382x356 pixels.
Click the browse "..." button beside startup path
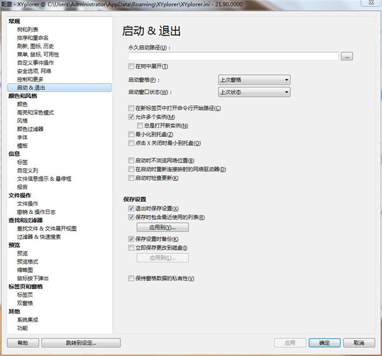(x=346, y=57)
